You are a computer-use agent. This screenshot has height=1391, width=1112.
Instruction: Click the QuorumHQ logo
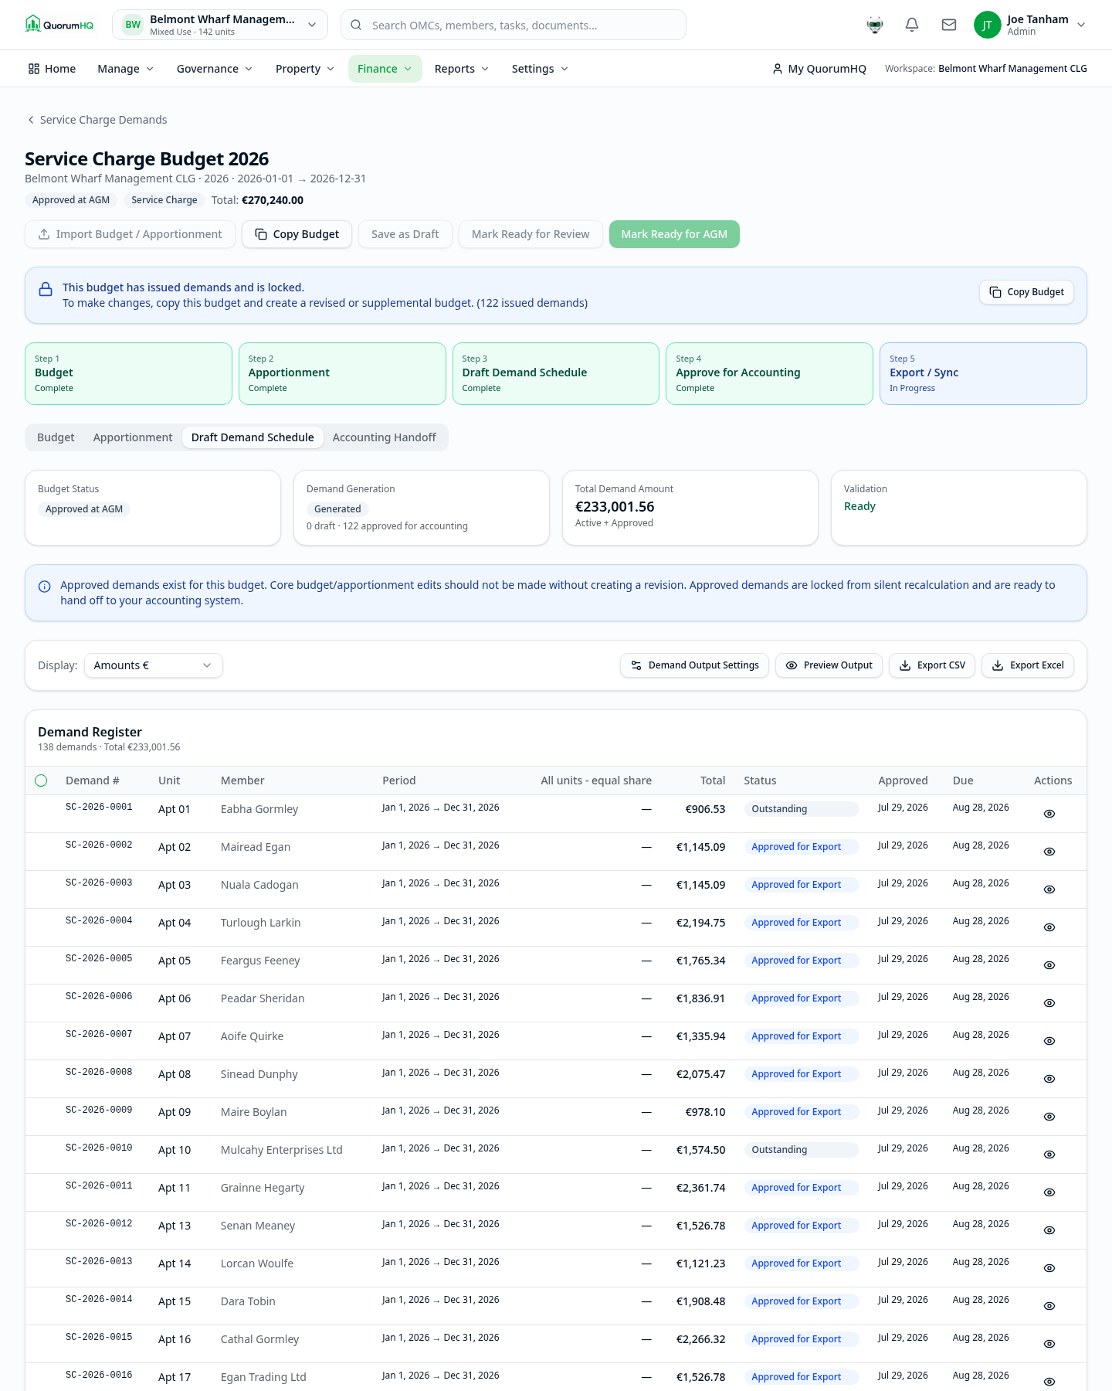tap(59, 25)
